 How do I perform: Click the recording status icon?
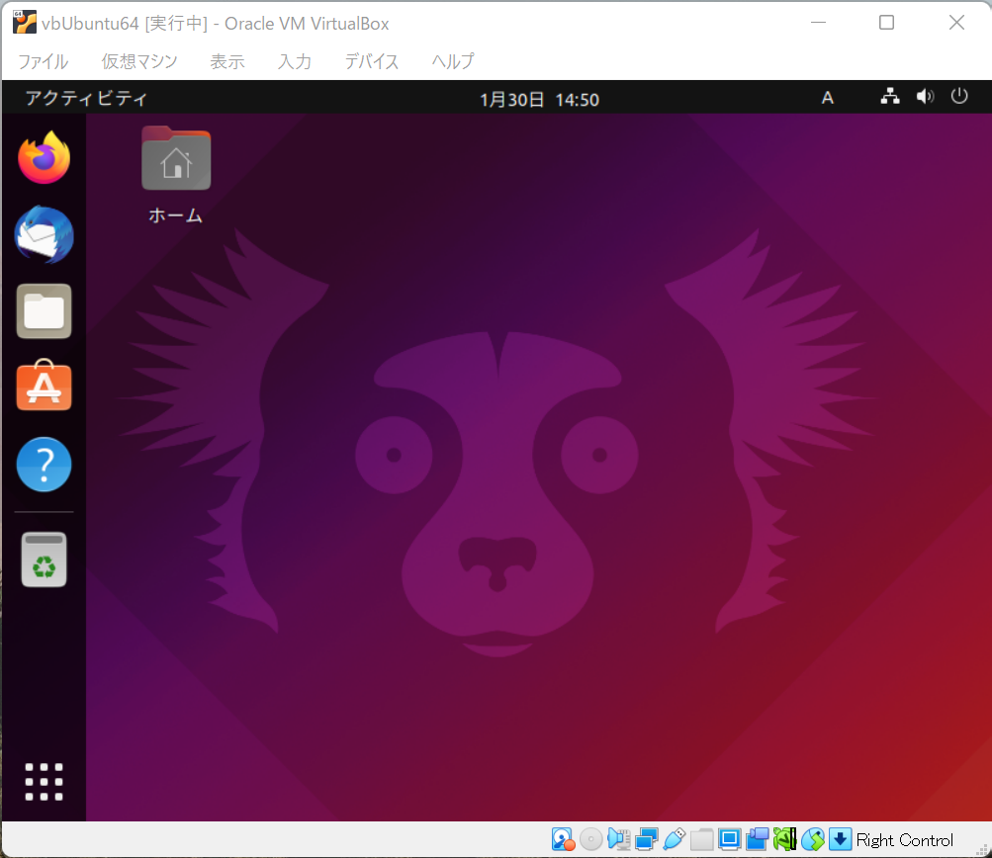pyautogui.click(x=758, y=839)
